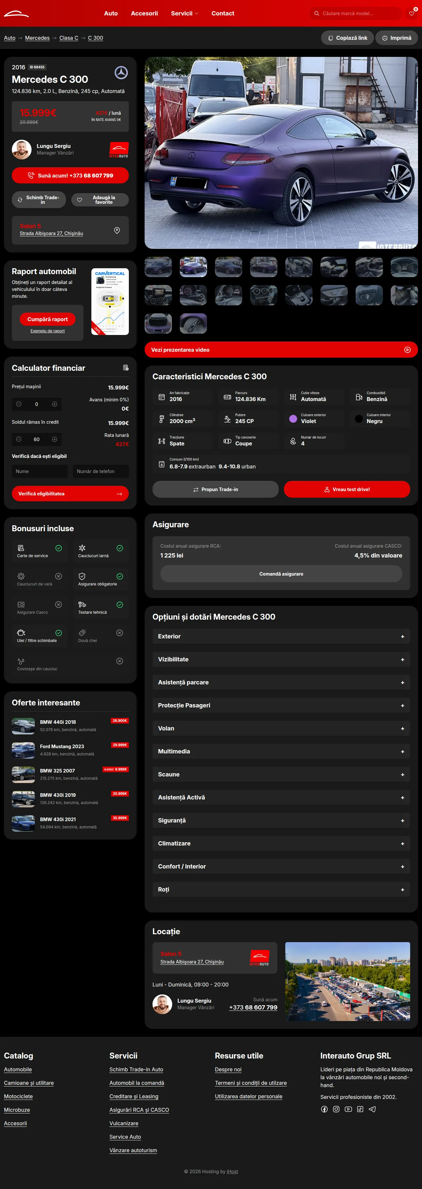Click the Sună acum call button
The image size is (422, 1189).
70,176
